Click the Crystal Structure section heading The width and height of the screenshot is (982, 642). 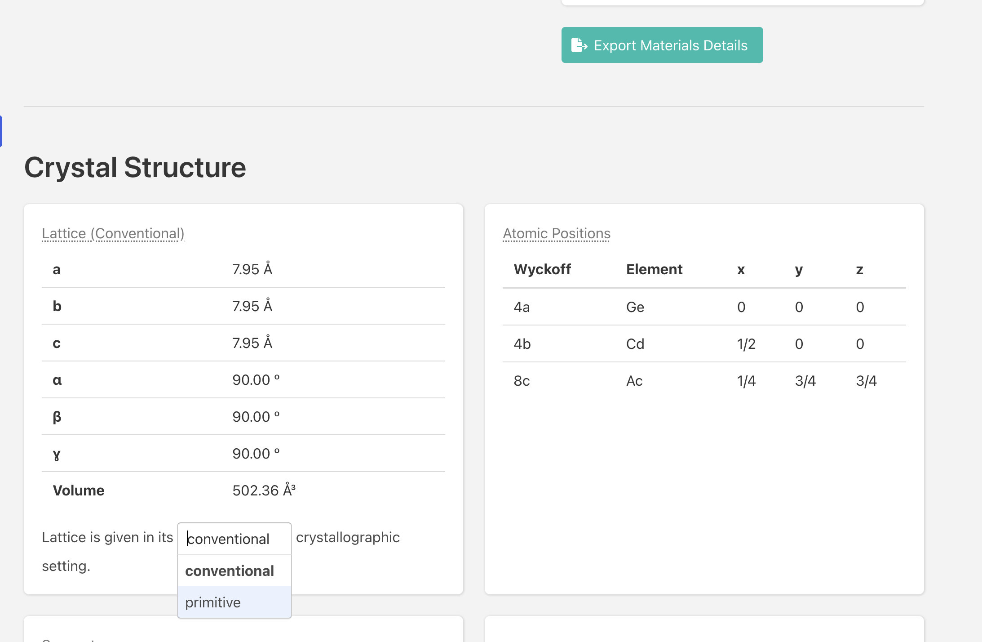(x=135, y=167)
